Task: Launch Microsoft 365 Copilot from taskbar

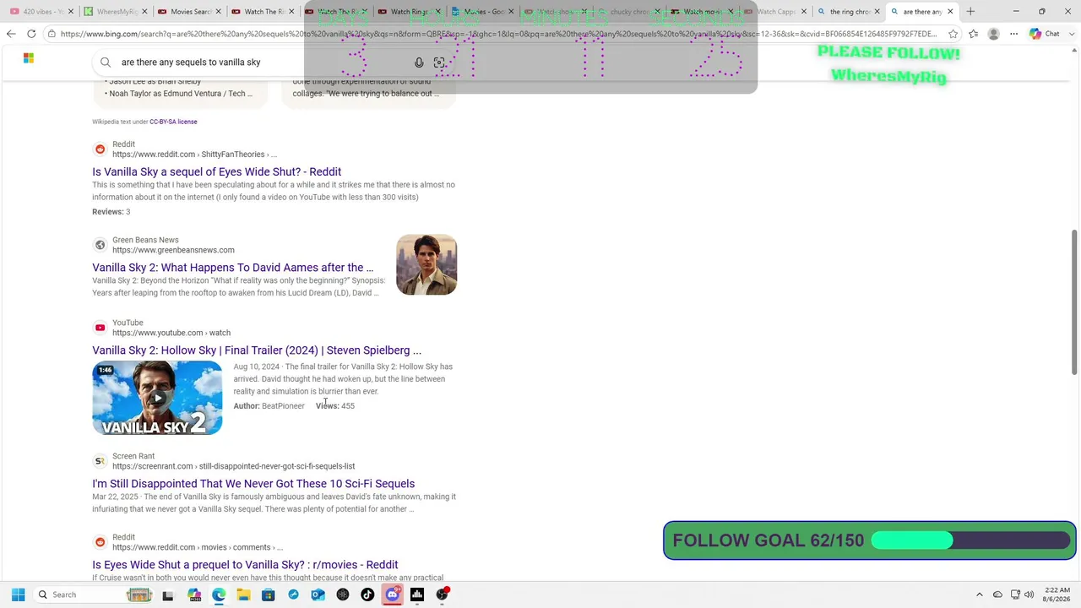Action: [194, 594]
